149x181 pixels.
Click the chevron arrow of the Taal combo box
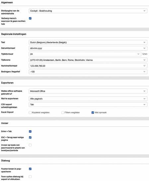[144, 43]
